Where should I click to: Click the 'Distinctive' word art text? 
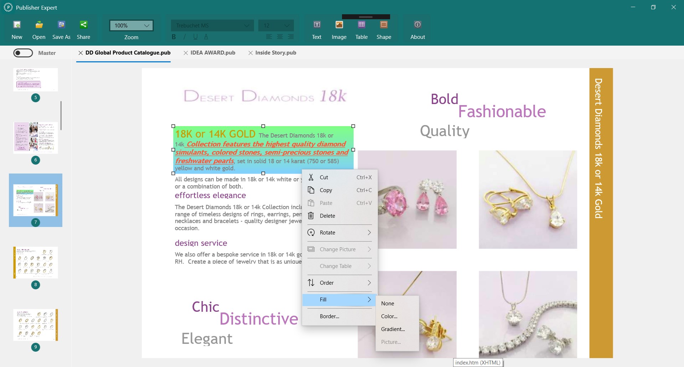(259, 319)
